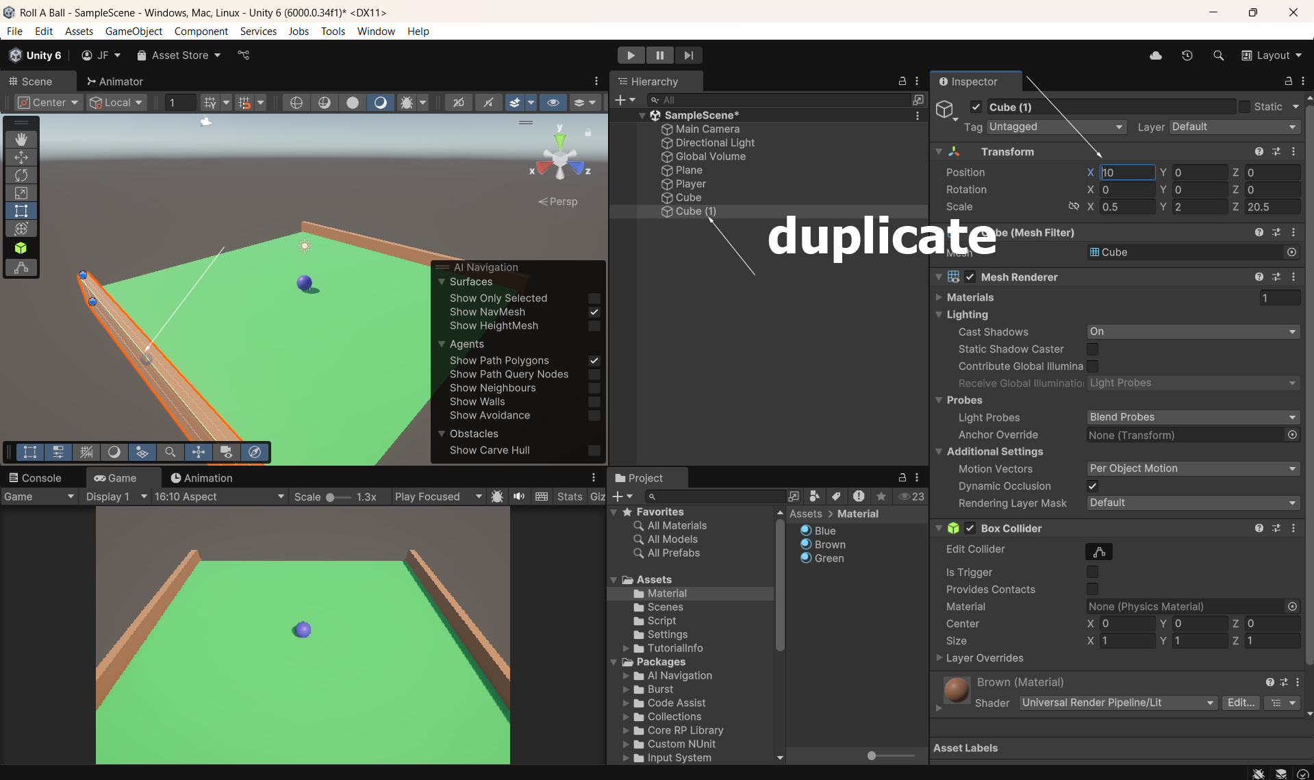Click the Pause button
Screen dimensions: 1314x780
click(x=659, y=55)
